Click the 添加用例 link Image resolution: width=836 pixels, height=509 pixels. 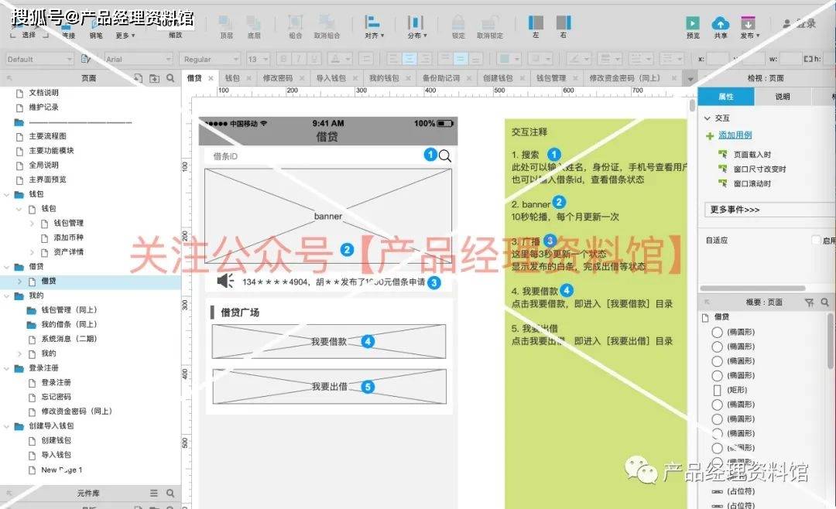[735, 135]
